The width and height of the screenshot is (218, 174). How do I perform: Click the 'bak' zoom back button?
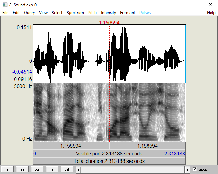(x=67, y=169)
